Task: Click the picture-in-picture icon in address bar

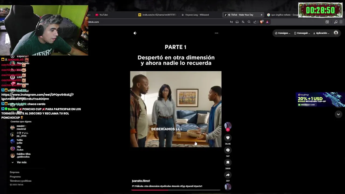Action: click(237, 22)
